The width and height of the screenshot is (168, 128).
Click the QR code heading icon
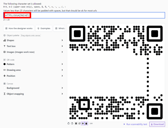tap(4, 60)
